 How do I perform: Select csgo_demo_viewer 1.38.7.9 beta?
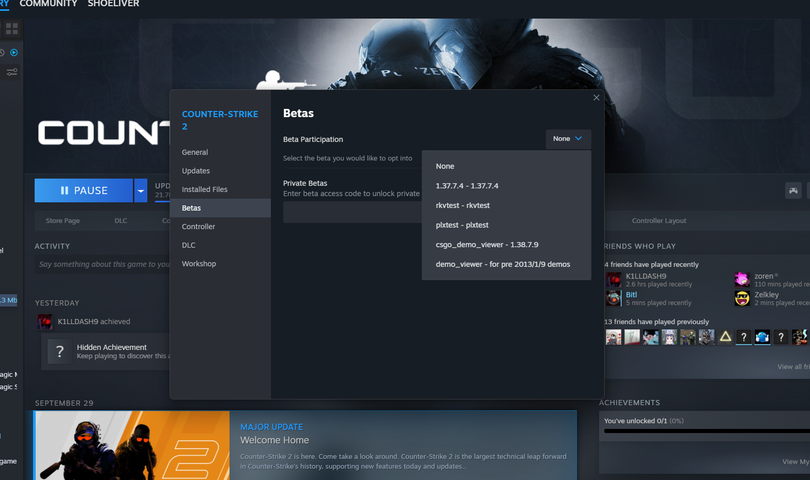pos(507,245)
